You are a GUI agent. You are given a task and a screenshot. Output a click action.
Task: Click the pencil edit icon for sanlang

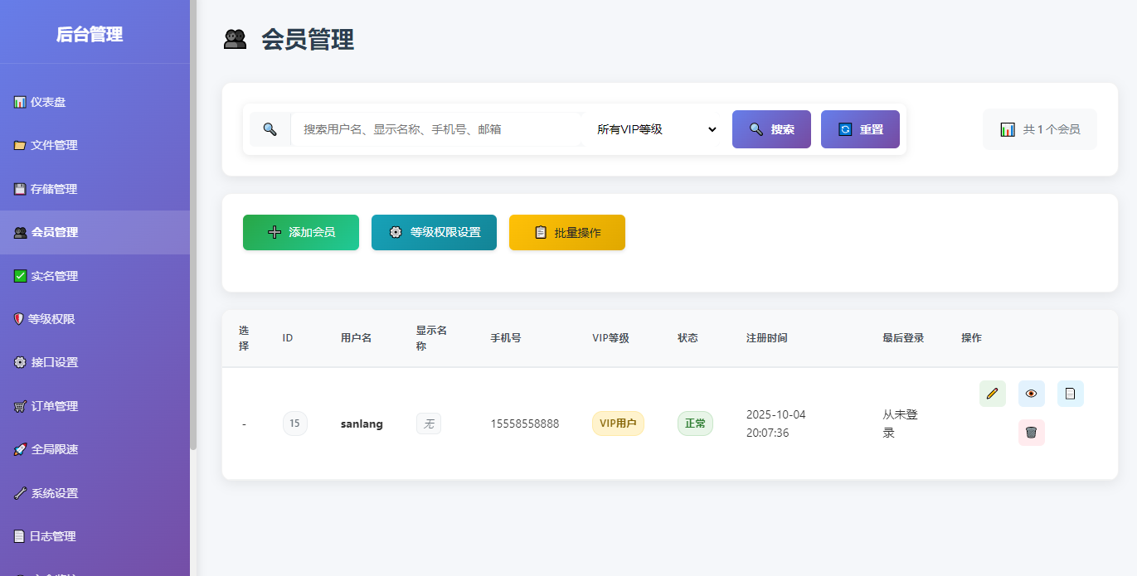[x=992, y=394]
